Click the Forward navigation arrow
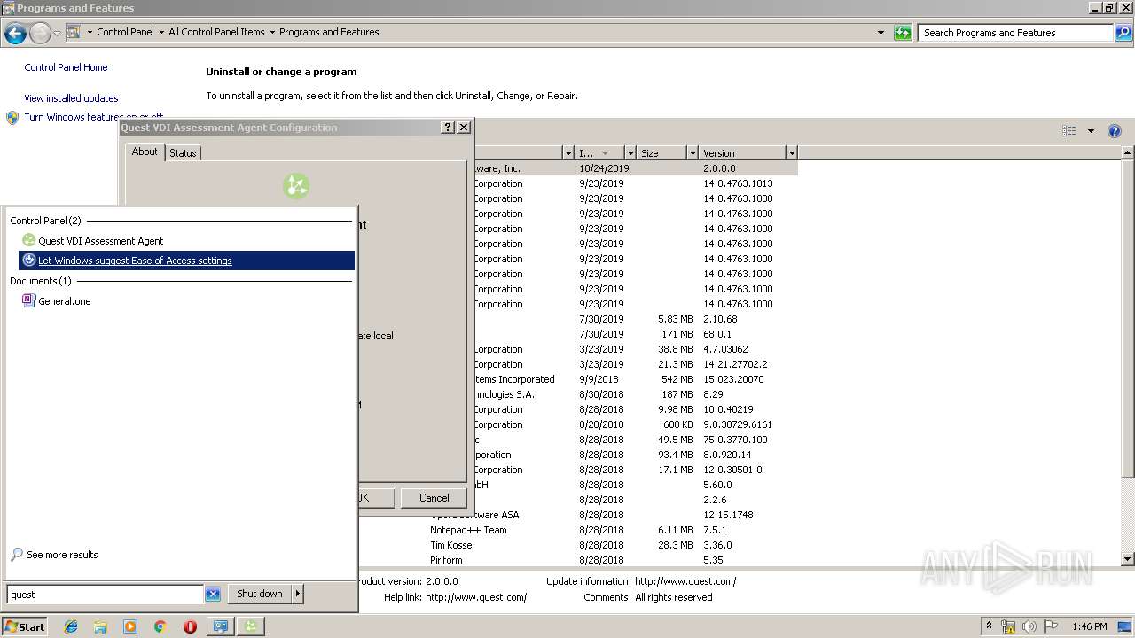Viewport: 1135px width, 638px height. 40,34
